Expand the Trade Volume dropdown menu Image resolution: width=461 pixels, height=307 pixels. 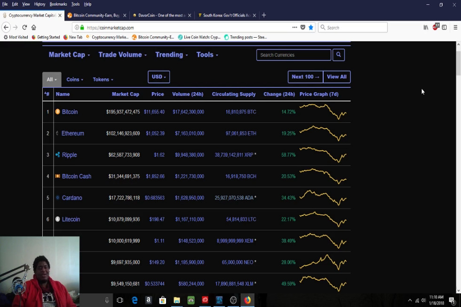coord(122,55)
